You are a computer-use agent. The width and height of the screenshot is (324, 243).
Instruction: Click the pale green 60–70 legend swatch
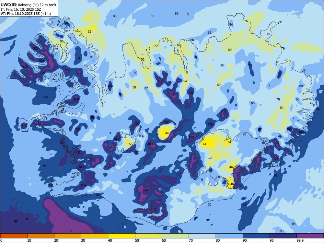point(175,236)
